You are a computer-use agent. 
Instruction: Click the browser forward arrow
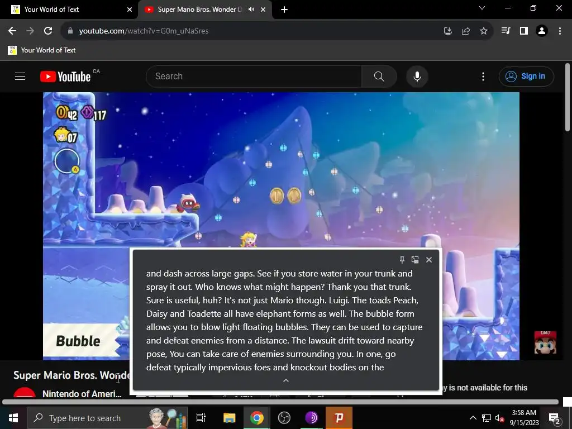[30, 31]
